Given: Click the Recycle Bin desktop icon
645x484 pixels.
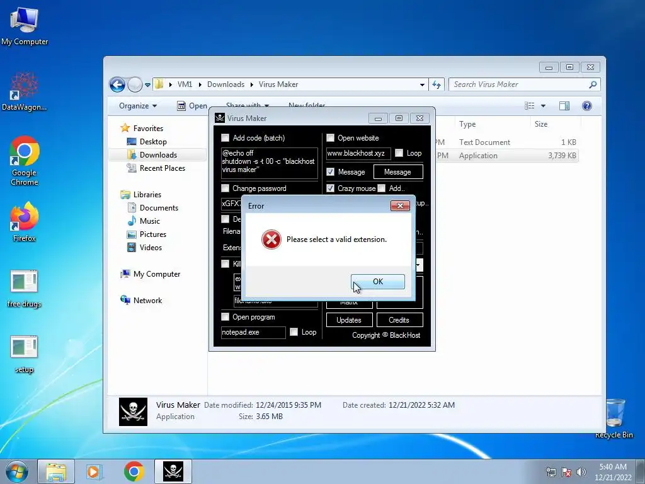Looking at the screenshot, I should pos(614,418).
